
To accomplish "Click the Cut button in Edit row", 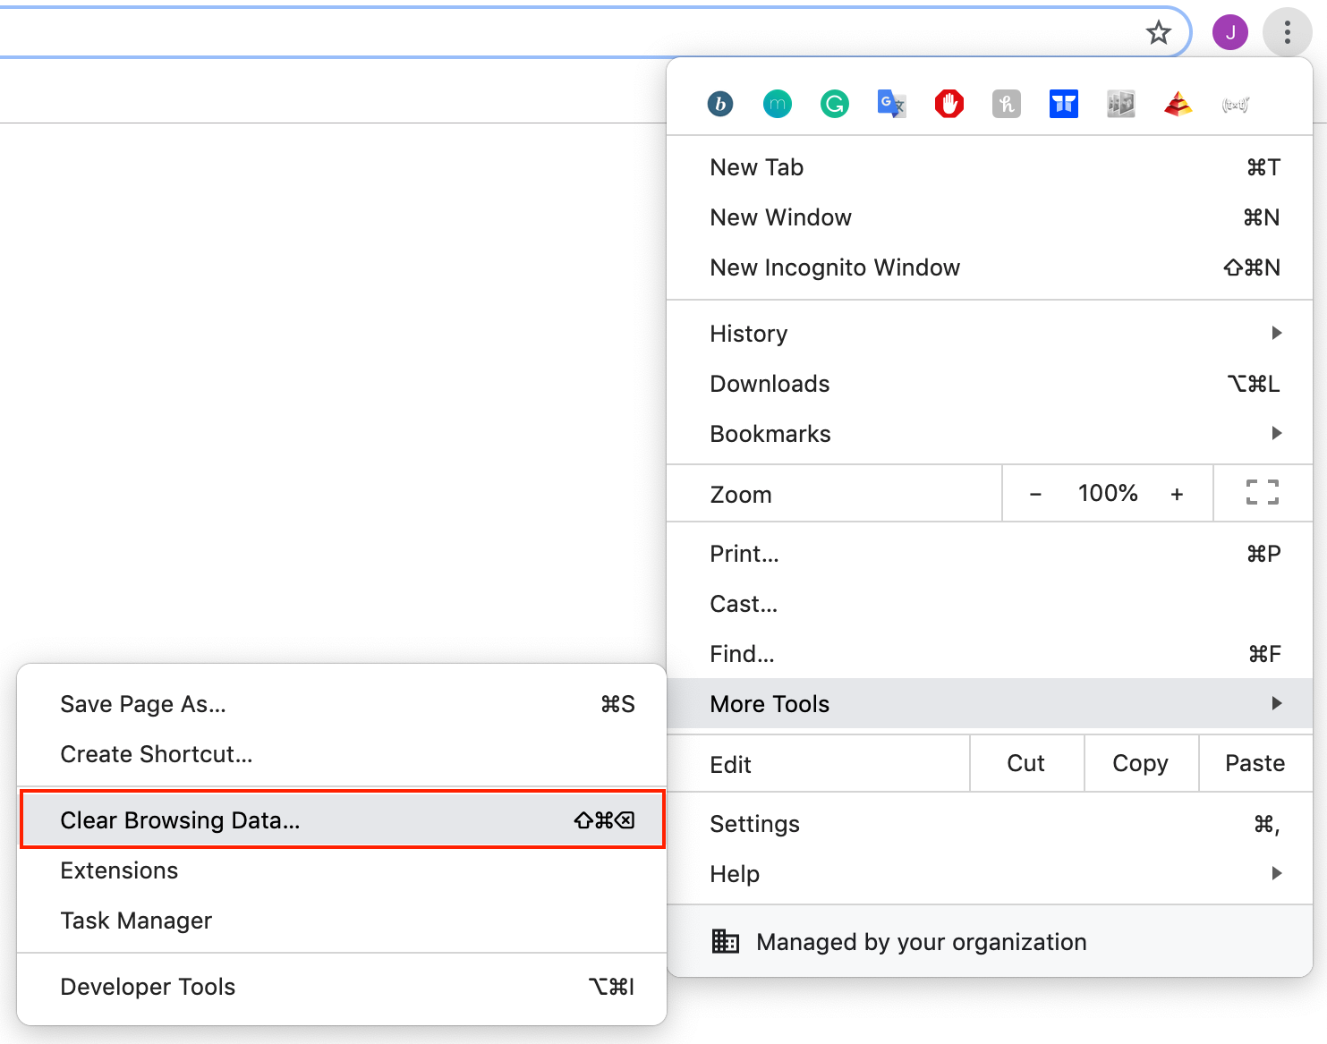I will click(x=1026, y=763).
